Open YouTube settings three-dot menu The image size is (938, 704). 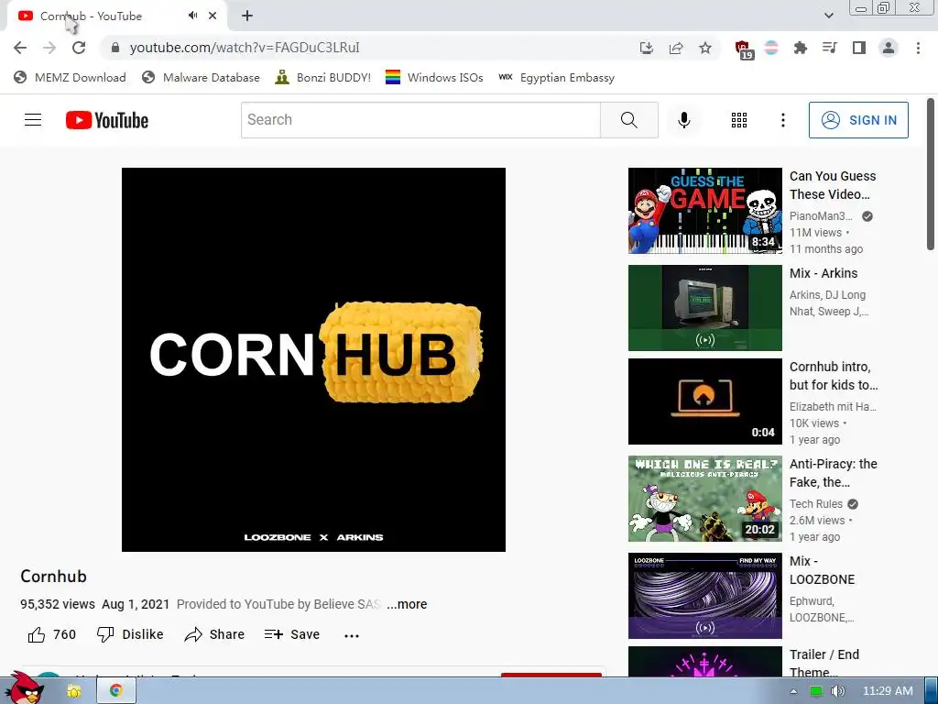pyautogui.click(x=782, y=120)
